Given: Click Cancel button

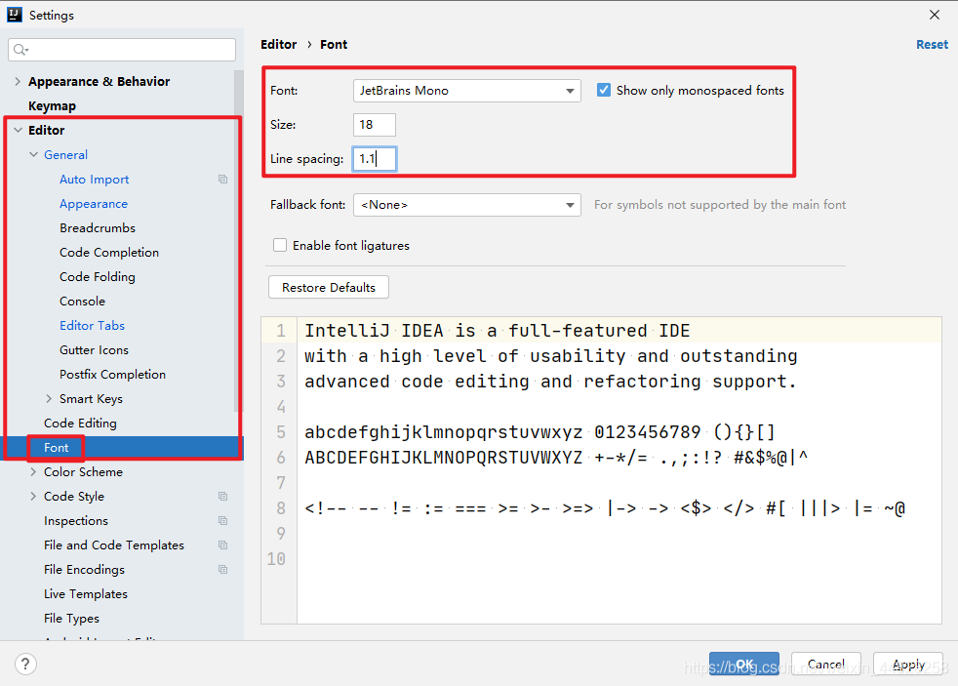Looking at the screenshot, I should click(x=826, y=664).
